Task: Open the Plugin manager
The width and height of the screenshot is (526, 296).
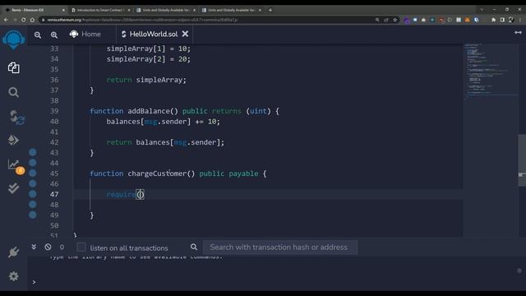Action: click(x=13, y=252)
